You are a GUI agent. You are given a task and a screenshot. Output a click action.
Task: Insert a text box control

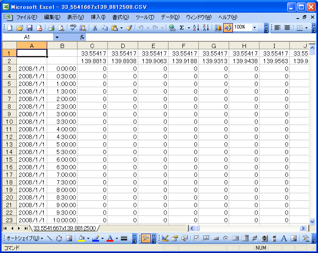click(x=206, y=238)
